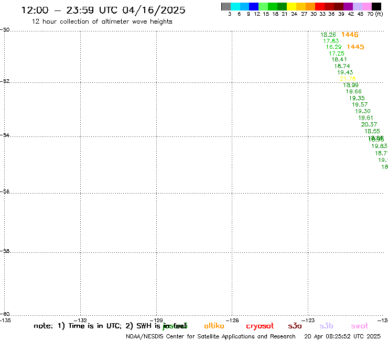Click the wave height value 16.29
The height and width of the screenshot is (341, 388).
pos(333,47)
